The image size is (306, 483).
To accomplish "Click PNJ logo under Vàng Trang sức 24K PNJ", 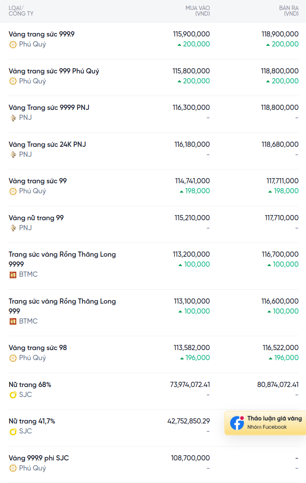I will coord(13,155).
